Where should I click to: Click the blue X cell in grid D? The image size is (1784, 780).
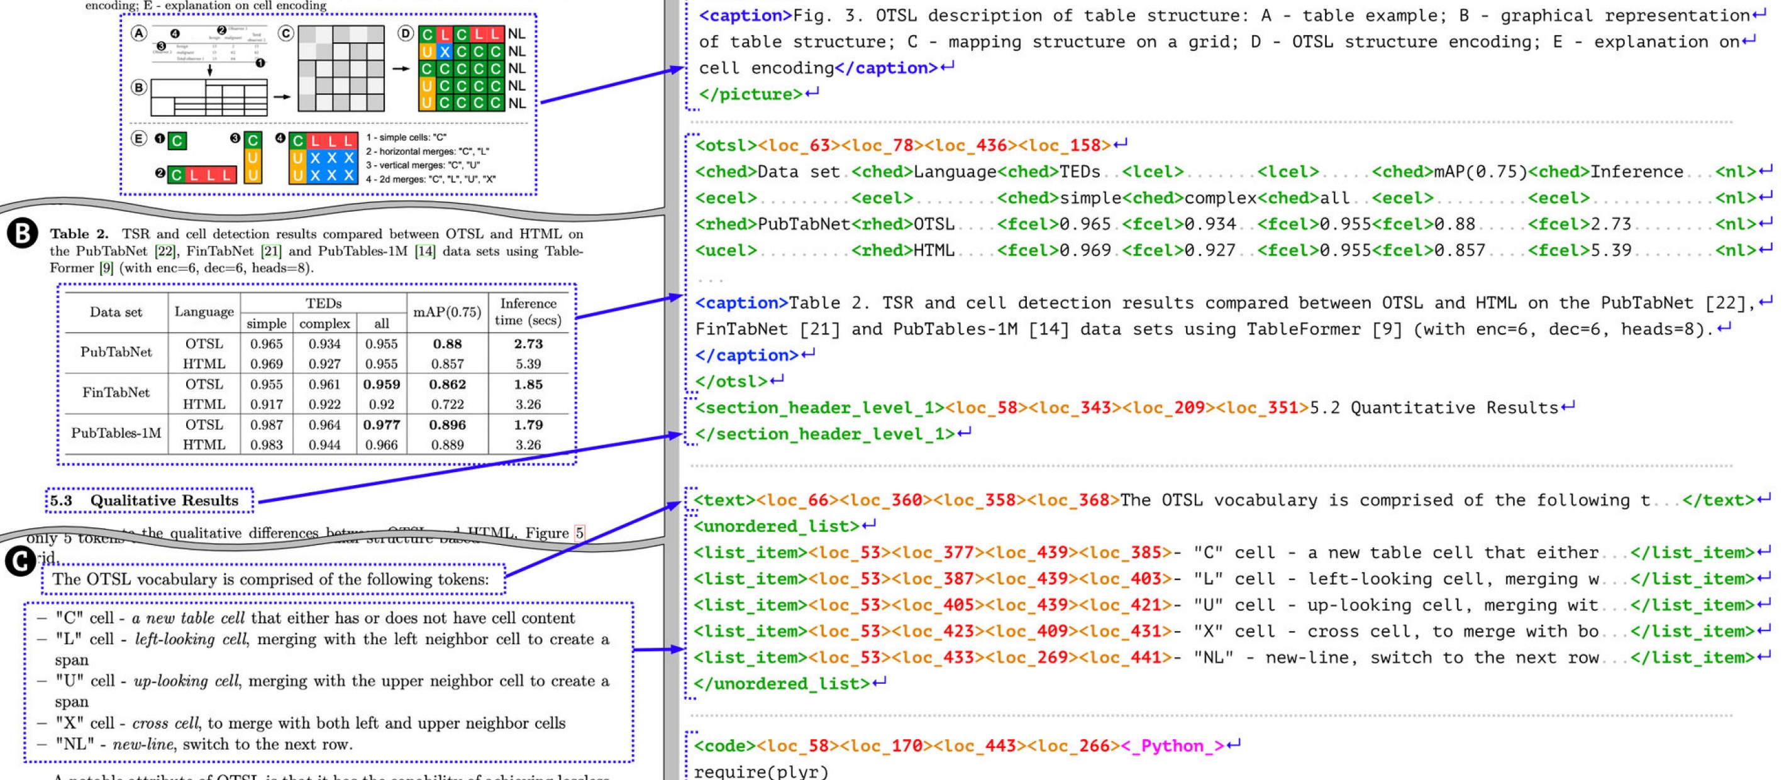pos(445,51)
